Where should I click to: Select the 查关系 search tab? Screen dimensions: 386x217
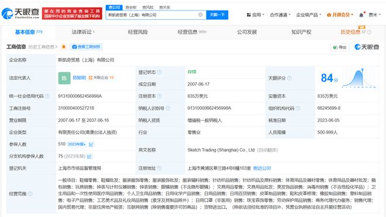coord(164,8)
